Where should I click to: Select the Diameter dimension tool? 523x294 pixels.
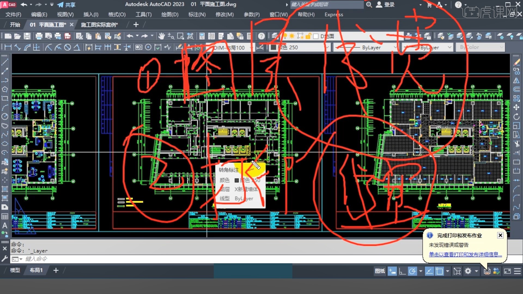pos(68,47)
